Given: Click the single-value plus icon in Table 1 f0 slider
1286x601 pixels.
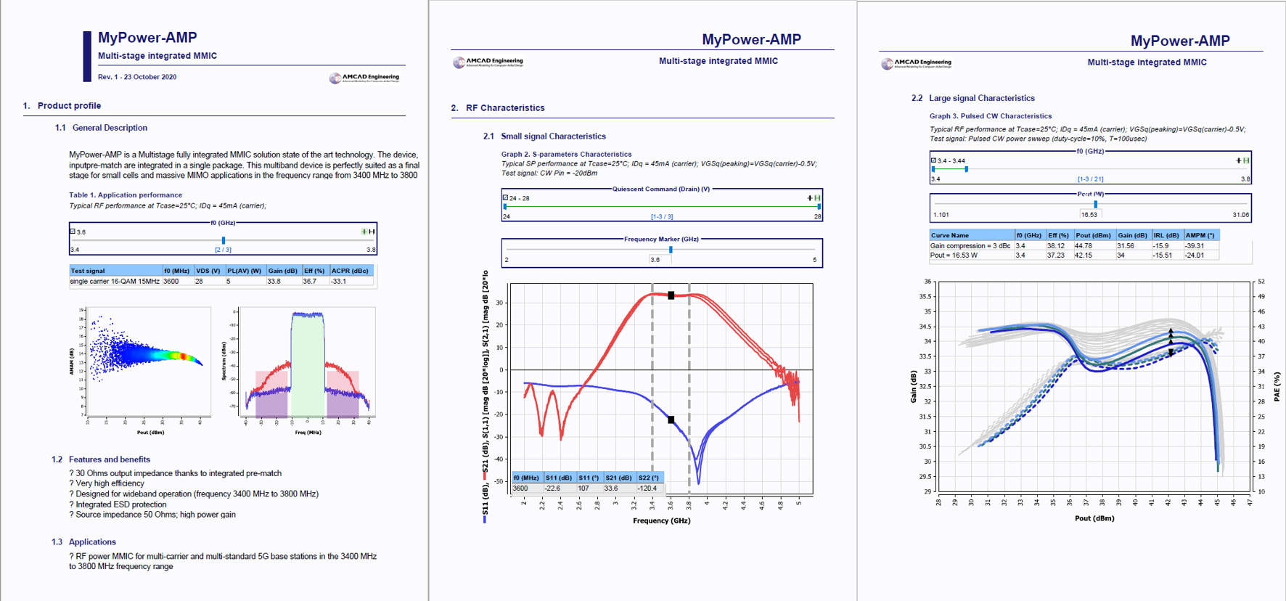Looking at the screenshot, I should coord(364,232).
